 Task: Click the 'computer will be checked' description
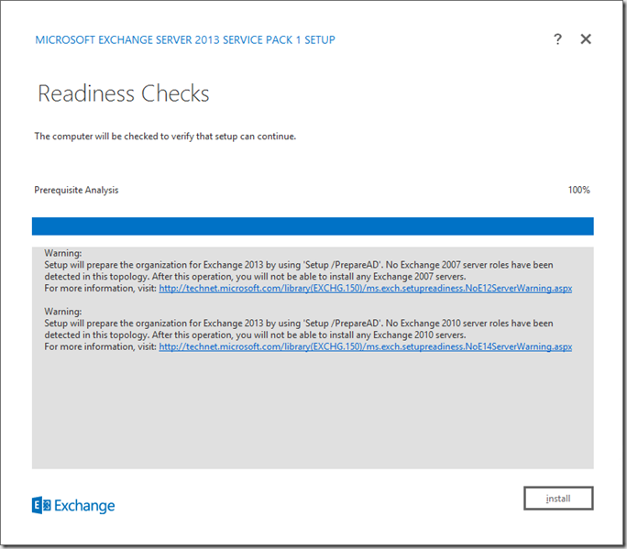coord(165,137)
